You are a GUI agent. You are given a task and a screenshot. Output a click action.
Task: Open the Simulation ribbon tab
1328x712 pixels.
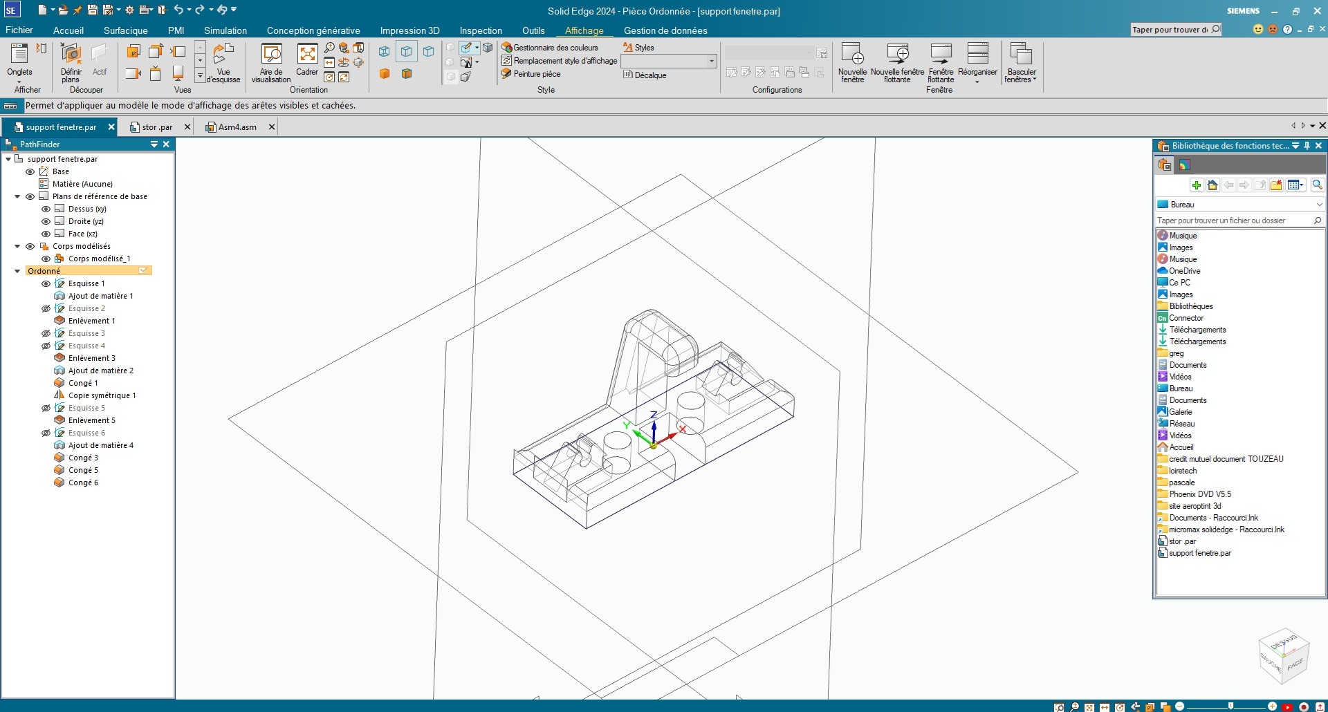pyautogui.click(x=225, y=30)
